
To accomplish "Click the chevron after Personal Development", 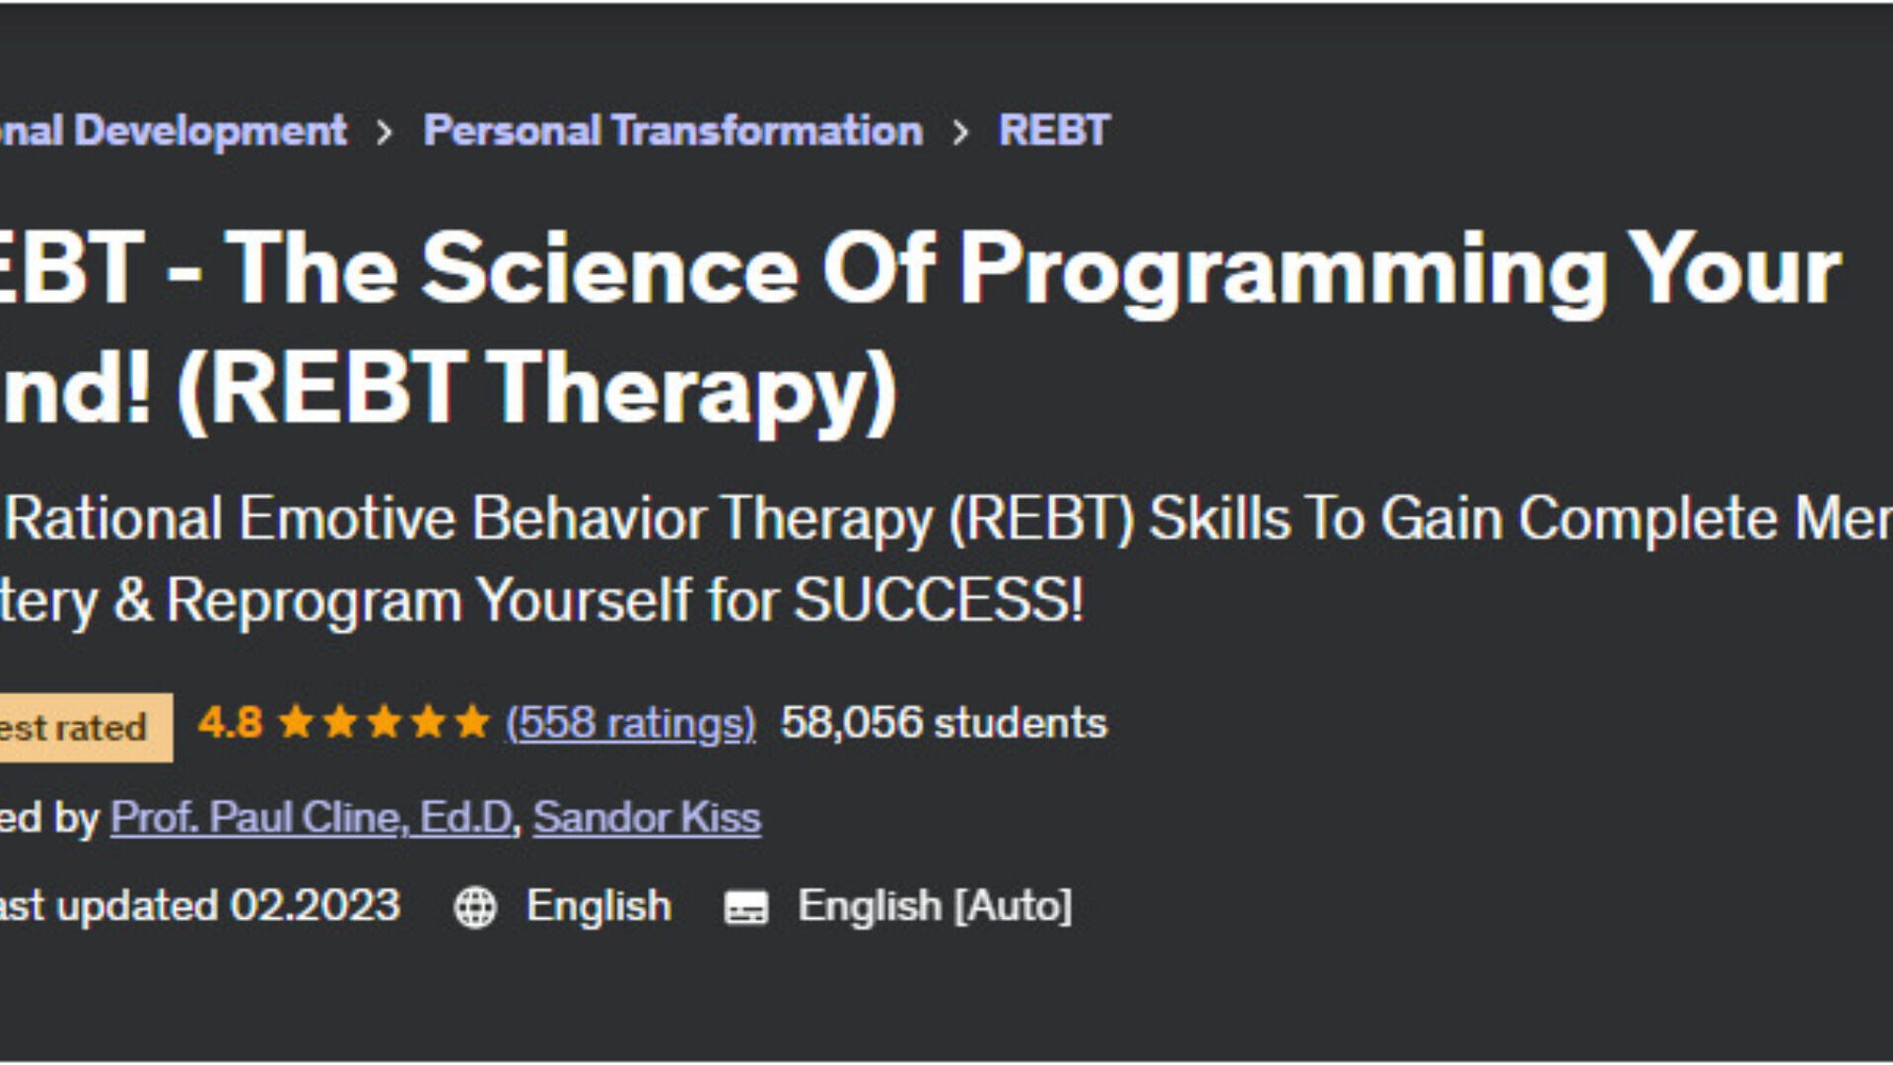I will pyautogui.click(x=385, y=132).
